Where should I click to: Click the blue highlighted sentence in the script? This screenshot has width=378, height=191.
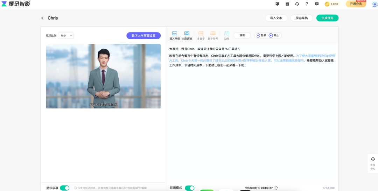[252, 58]
